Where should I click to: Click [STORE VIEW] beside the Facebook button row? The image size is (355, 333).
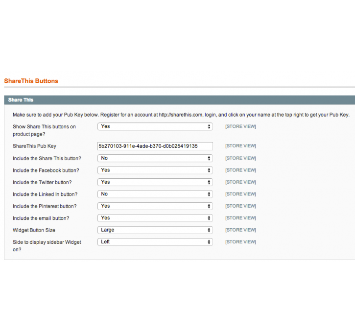tap(240, 170)
